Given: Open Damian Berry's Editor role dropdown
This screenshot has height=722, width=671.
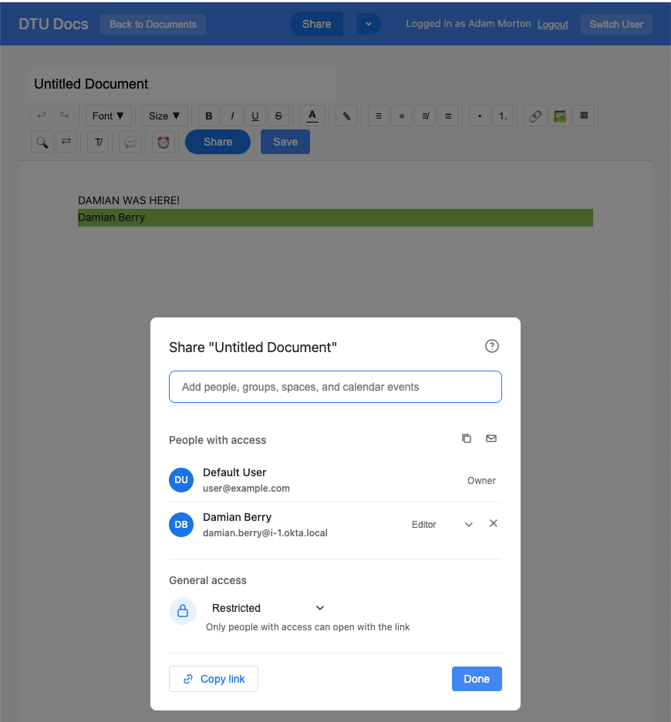Looking at the screenshot, I should point(468,525).
